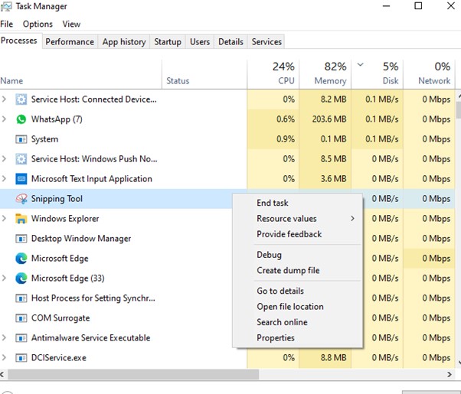This screenshot has width=461, height=394.
Task: Click the horizontal scrollbar thumb
Action: (133, 374)
